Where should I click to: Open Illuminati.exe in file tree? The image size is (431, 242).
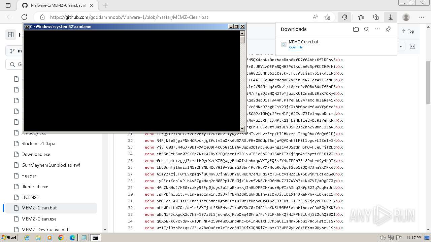coord(35,187)
